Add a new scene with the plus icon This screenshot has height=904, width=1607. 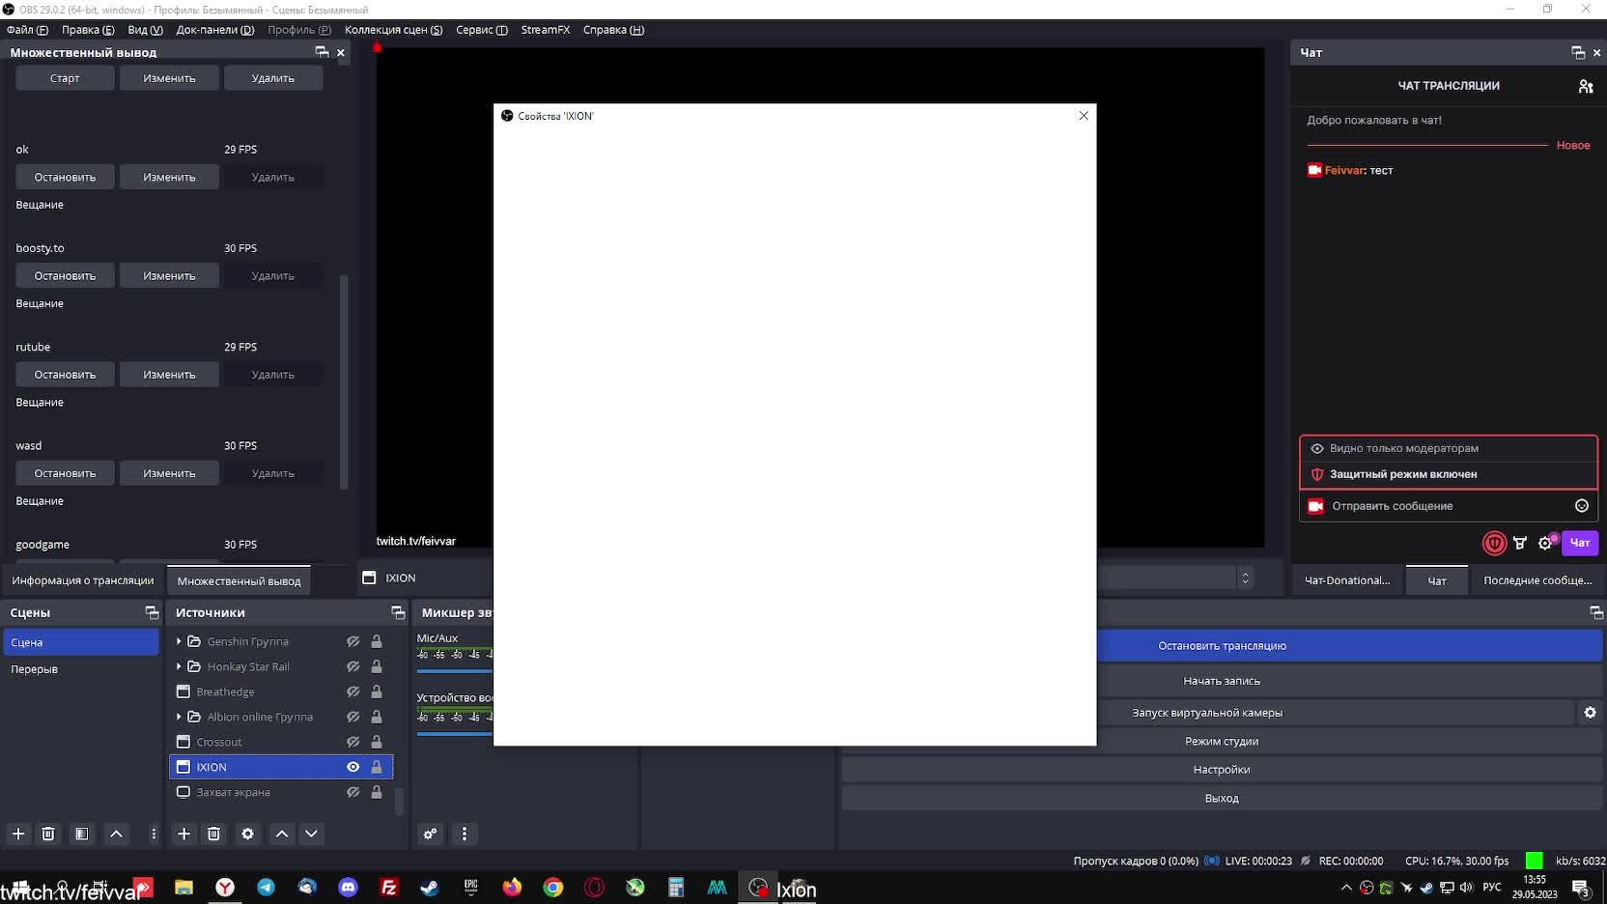coord(18,833)
